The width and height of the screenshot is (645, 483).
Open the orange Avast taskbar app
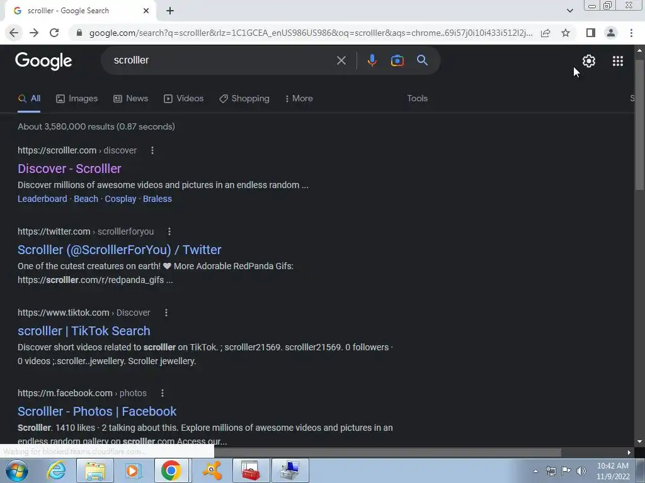212,470
